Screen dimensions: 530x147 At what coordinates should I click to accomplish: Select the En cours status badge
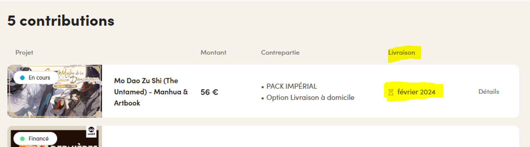[x=36, y=78]
